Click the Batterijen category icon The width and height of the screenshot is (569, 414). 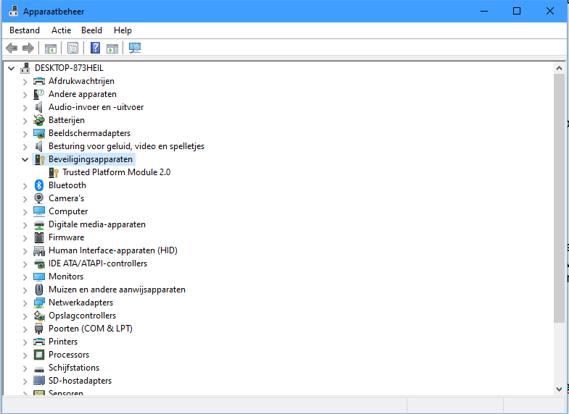click(x=39, y=120)
